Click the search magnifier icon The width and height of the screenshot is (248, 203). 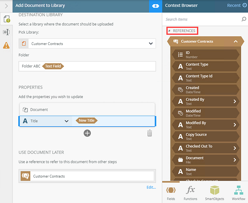[244, 19]
